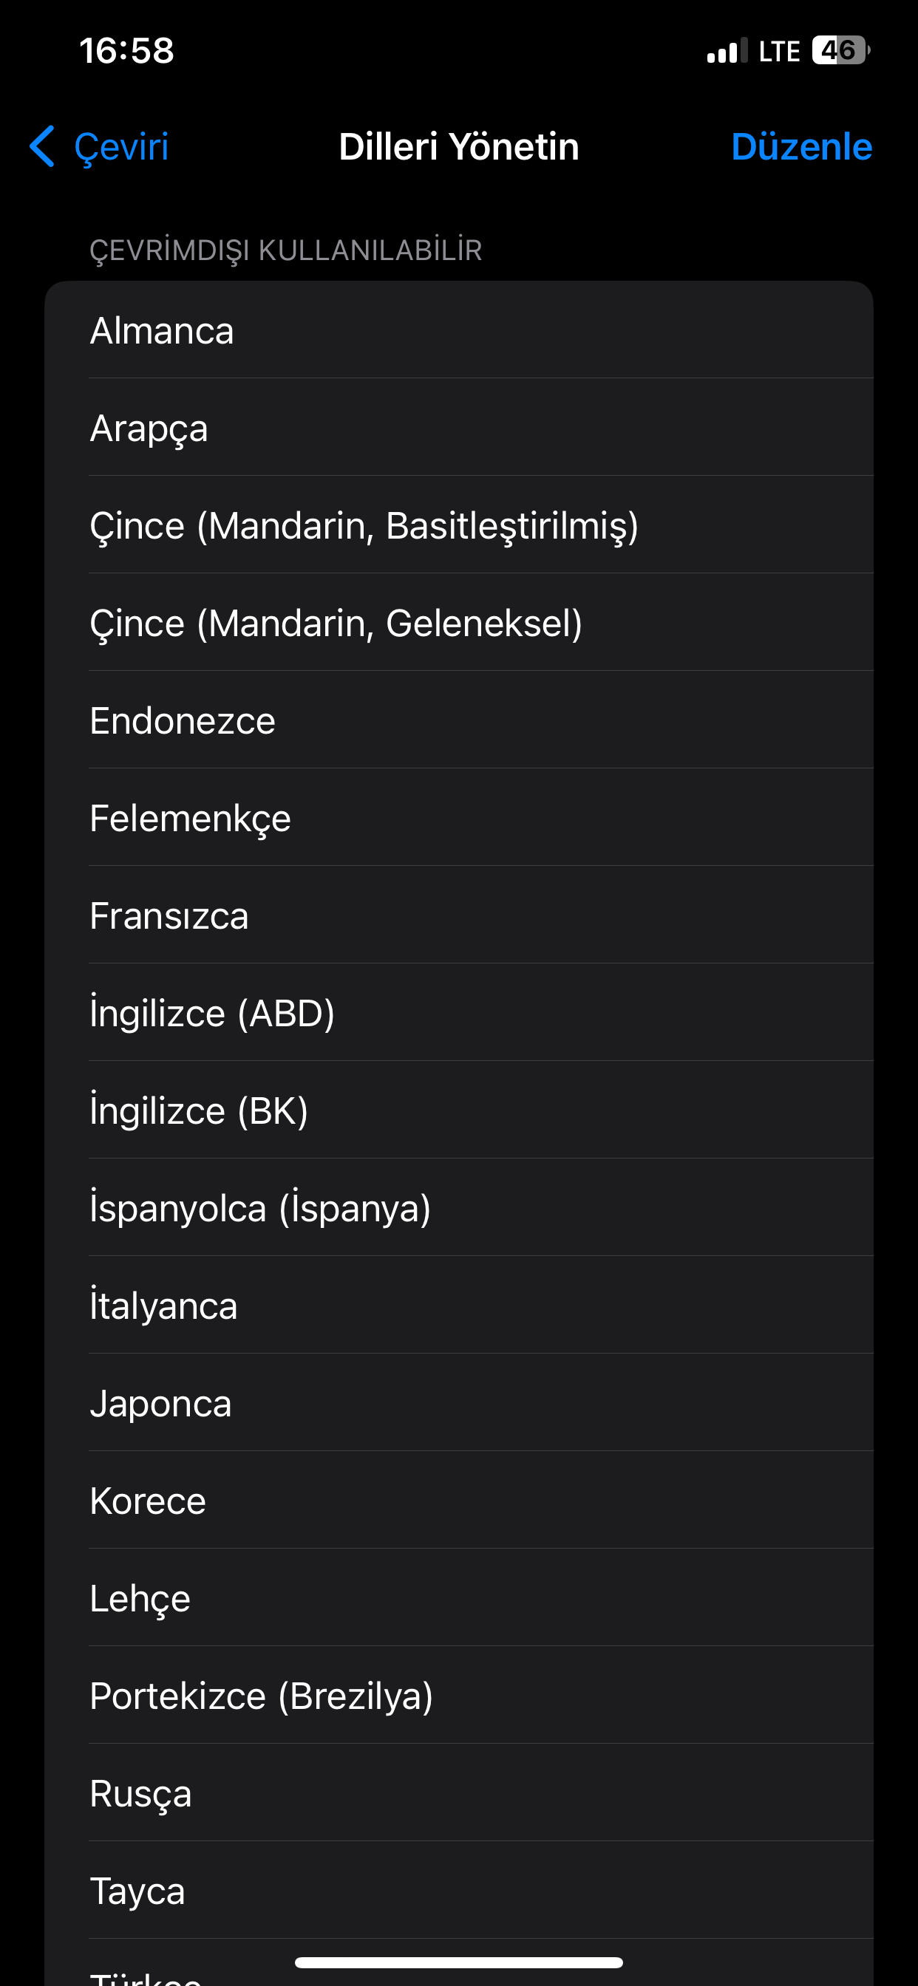Viewport: 918px width, 1986px height.
Task: Tap the cellular signal bars icon
Action: click(727, 51)
